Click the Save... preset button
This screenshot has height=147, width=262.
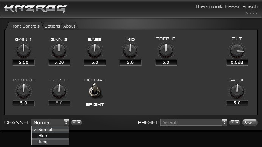pos(250,123)
